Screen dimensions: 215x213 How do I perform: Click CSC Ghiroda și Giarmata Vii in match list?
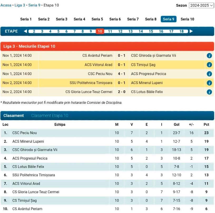click(x=153, y=55)
